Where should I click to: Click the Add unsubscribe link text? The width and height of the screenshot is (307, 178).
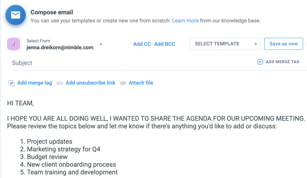tap(91, 83)
